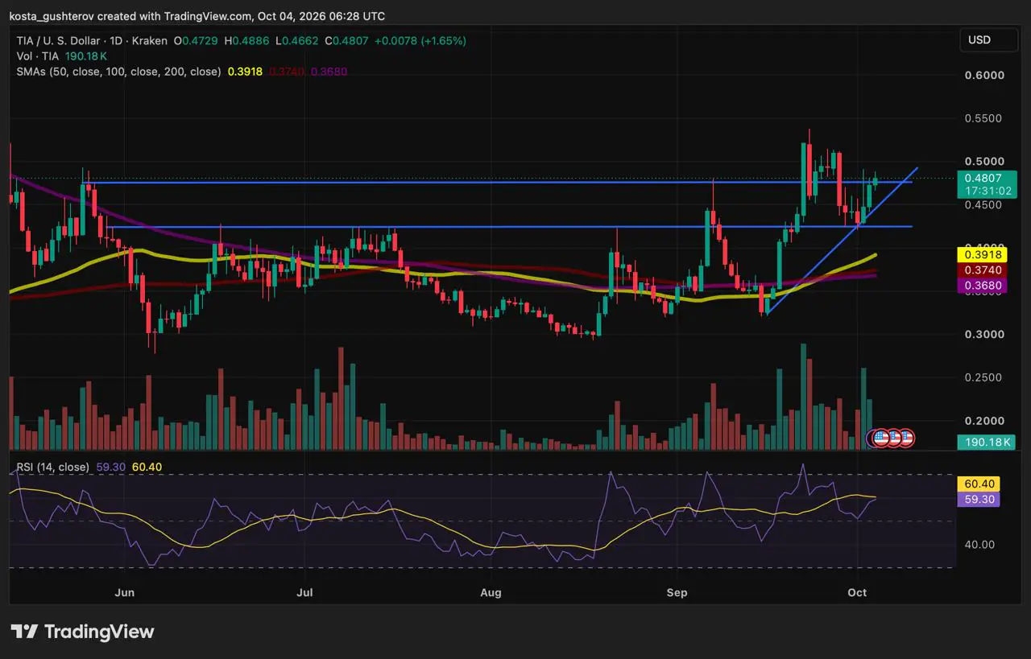Click the TradingView logo at bottom

[x=82, y=632]
